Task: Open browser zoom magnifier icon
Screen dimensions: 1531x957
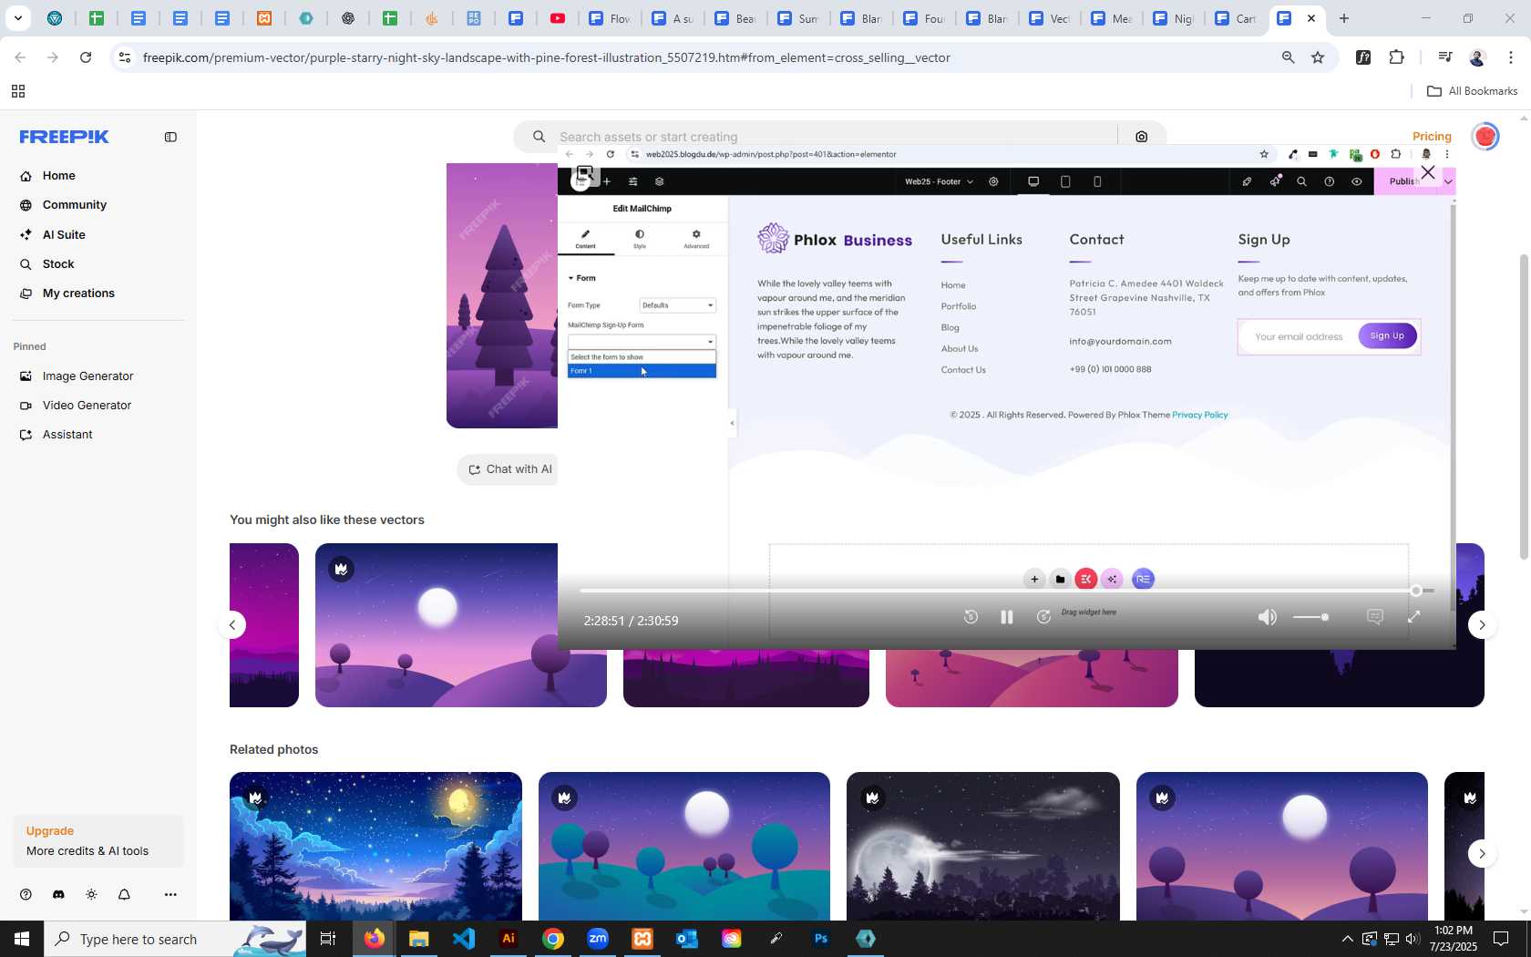Action: click(x=1288, y=57)
